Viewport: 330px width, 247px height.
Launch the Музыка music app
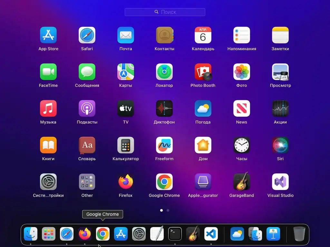[x=48, y=108]
